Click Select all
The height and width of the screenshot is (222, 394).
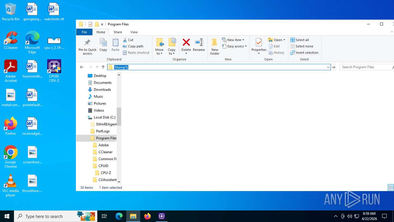click(x=300, y=40)
